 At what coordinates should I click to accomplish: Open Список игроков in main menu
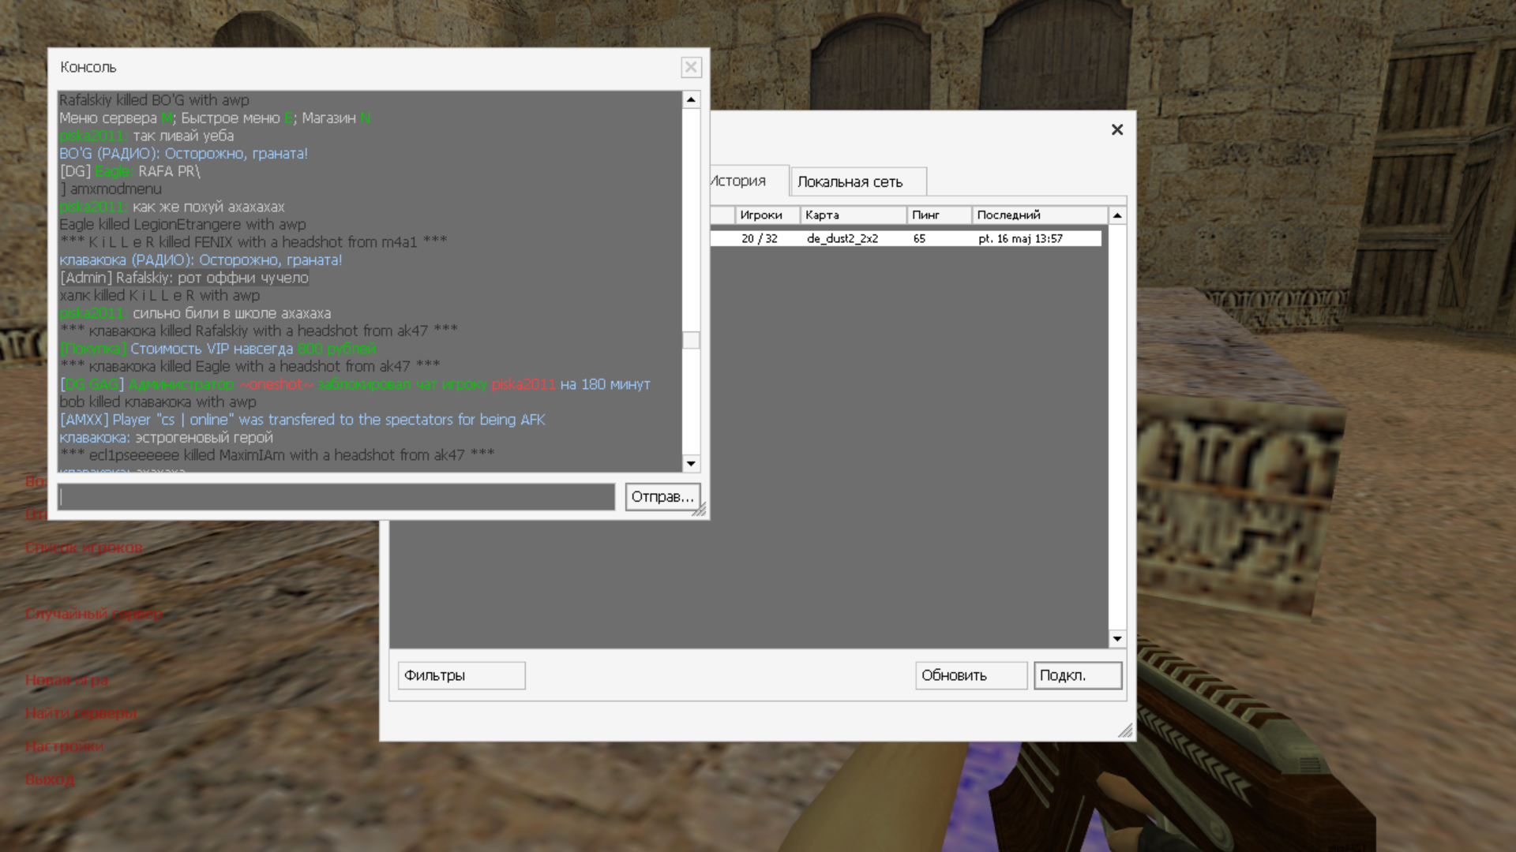click(x=84, y=547)
